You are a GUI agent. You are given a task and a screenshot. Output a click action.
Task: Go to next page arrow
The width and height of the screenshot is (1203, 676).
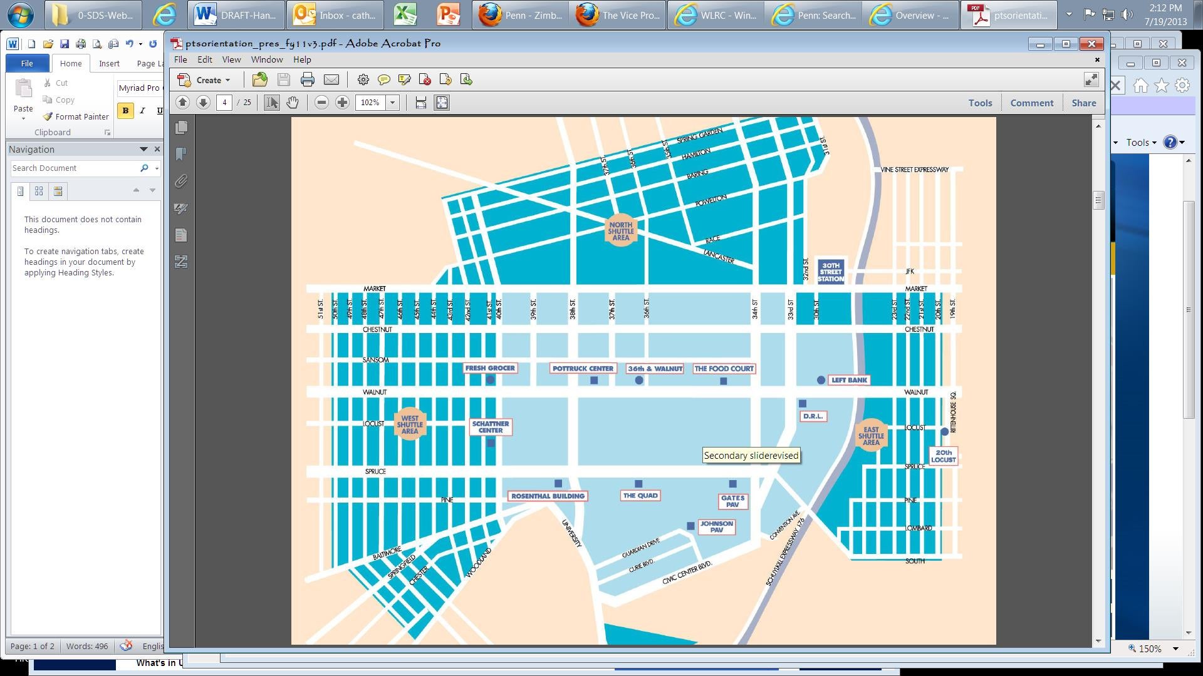[203, 103]
